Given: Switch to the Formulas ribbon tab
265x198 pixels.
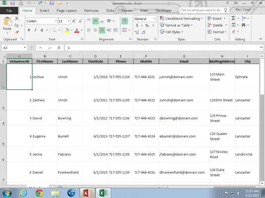Looking at the screenshot, I should coord(91,10).
